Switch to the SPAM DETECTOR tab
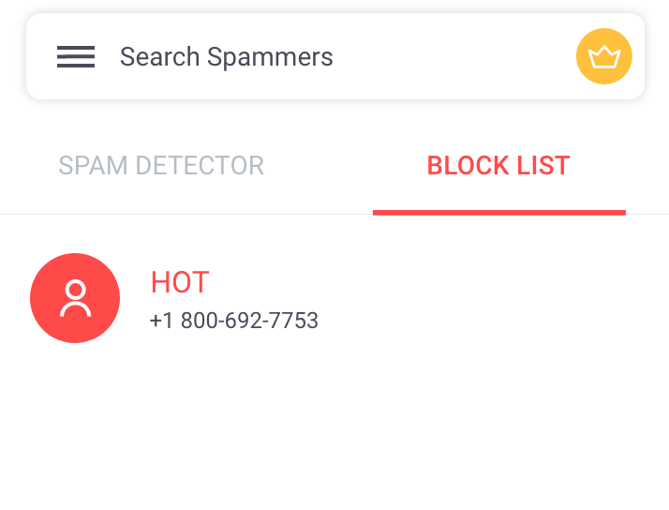 pos(161,166)
